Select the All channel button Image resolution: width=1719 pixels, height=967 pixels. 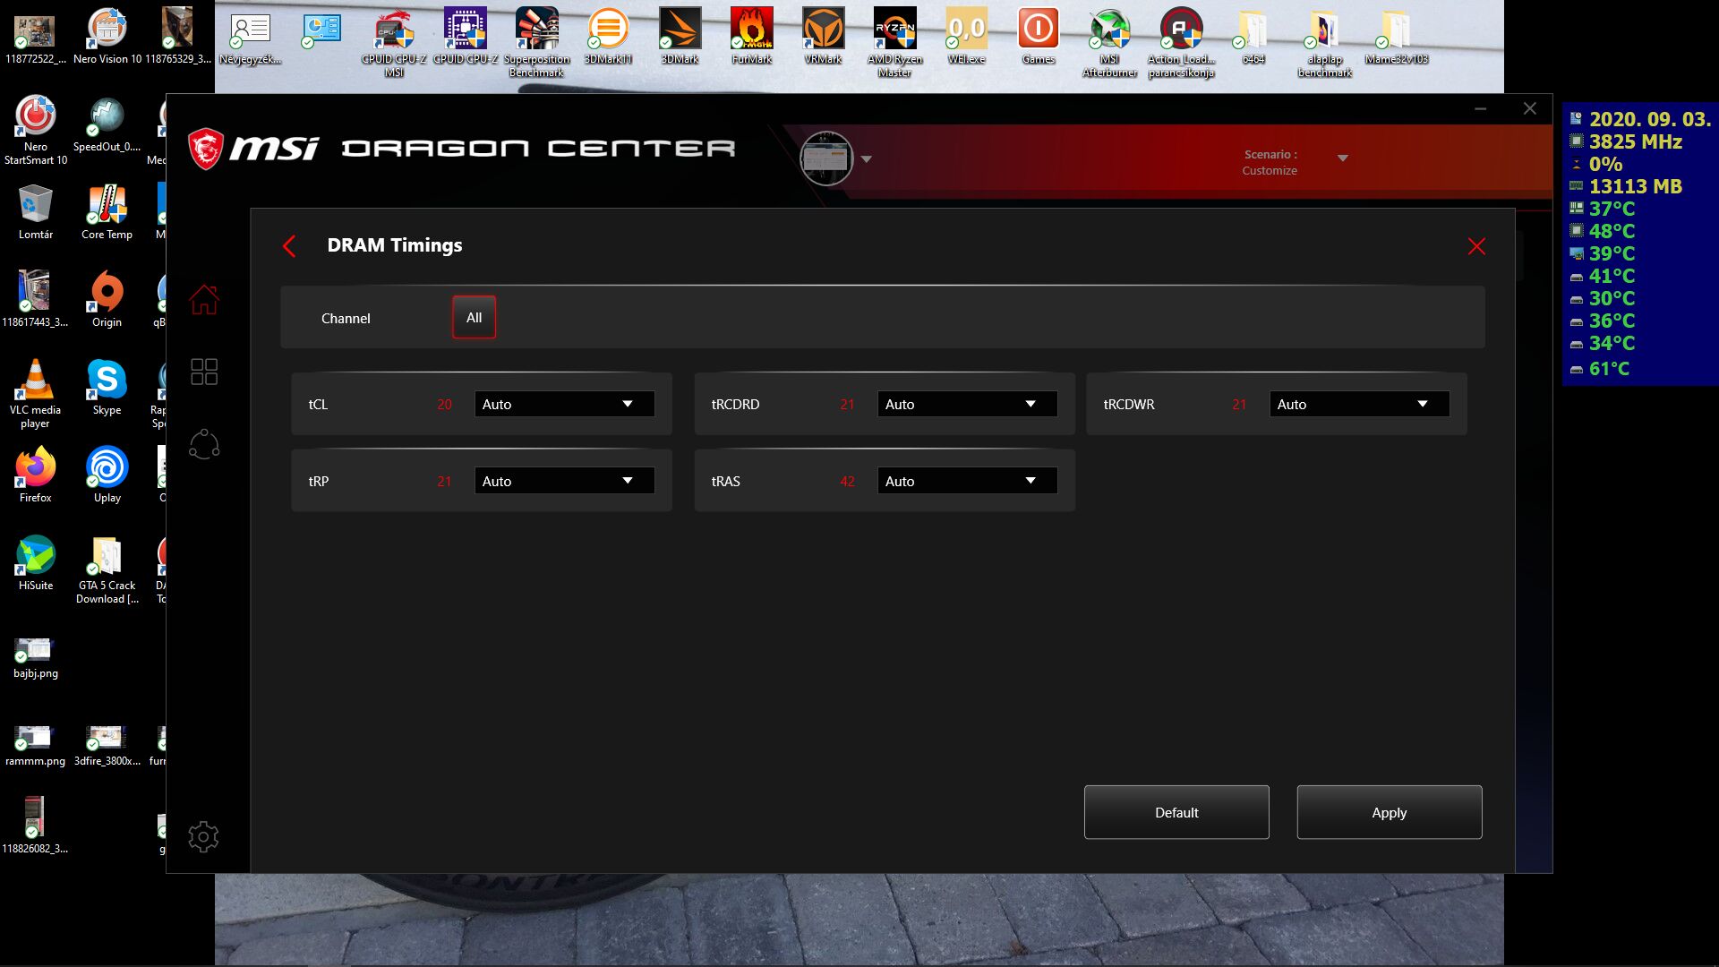coord(474,318)
